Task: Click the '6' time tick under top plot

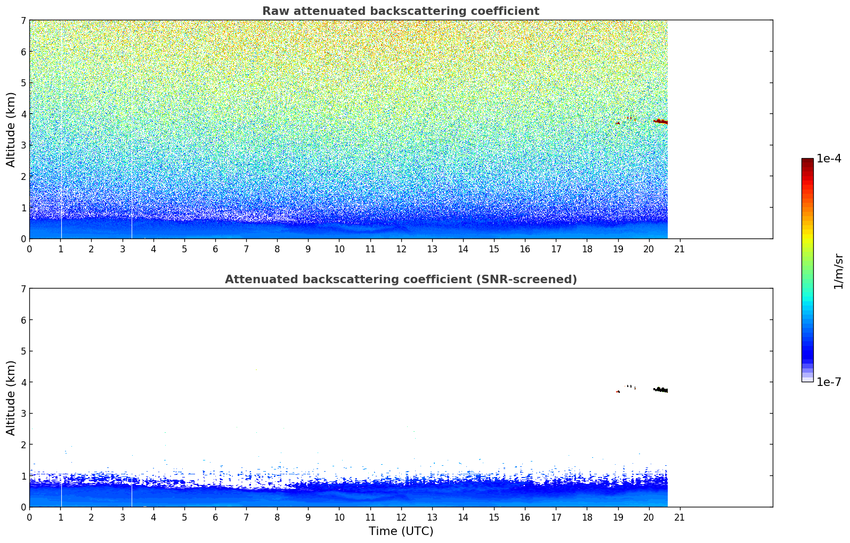Action: click(x=215, y=249)
